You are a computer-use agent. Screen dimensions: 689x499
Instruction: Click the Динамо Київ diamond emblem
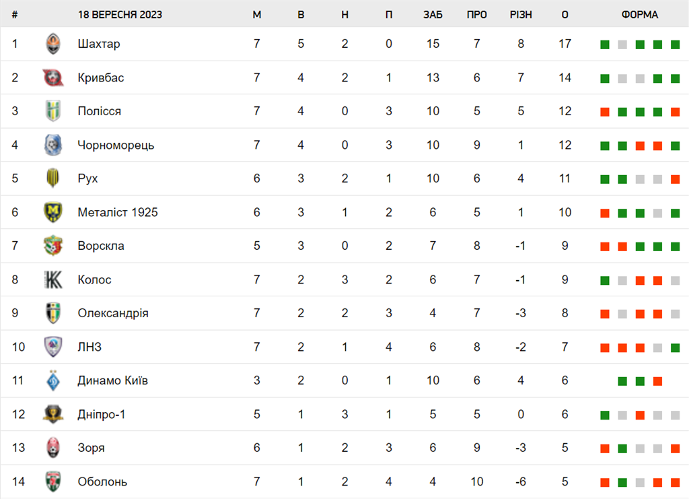coord(53,380)
